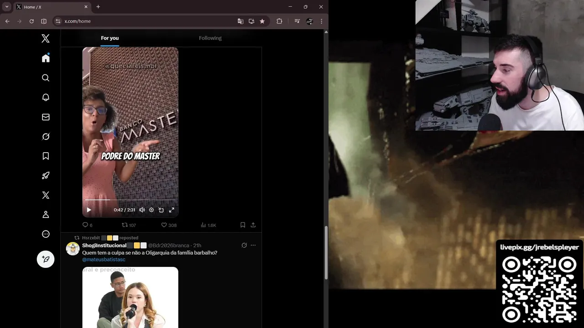This screenshot has width=584, height=328.
Task: Translate this page icon
Action: tap(240, 21)
